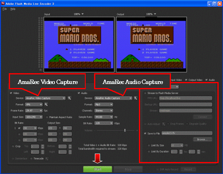Open audio Bit Rate dropdown 128
This screenshot has width=223, height=174.
click(104, 123)
